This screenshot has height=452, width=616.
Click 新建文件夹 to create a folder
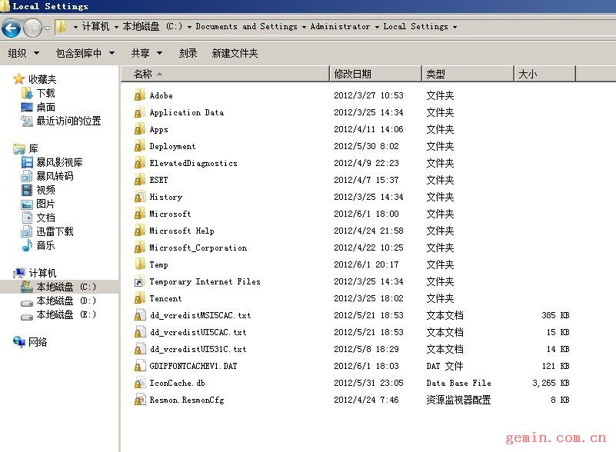(235, 53)
